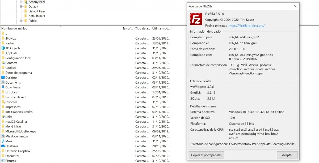Viewport: 319px width, 163px height.
Task: Select the Menú Inicio folder row
Action: (x=86, y=126)
